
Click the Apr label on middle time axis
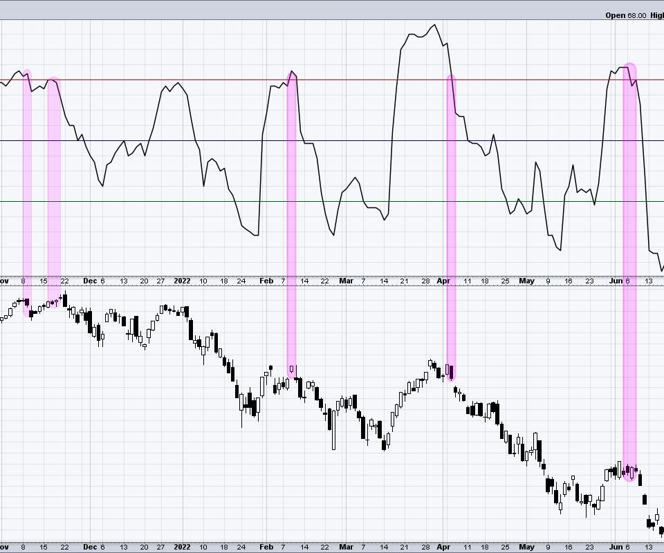444,281
